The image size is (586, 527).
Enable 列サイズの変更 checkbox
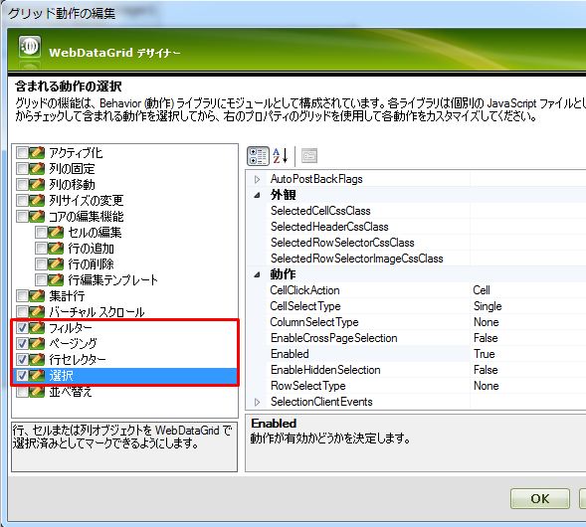(22, 200)
